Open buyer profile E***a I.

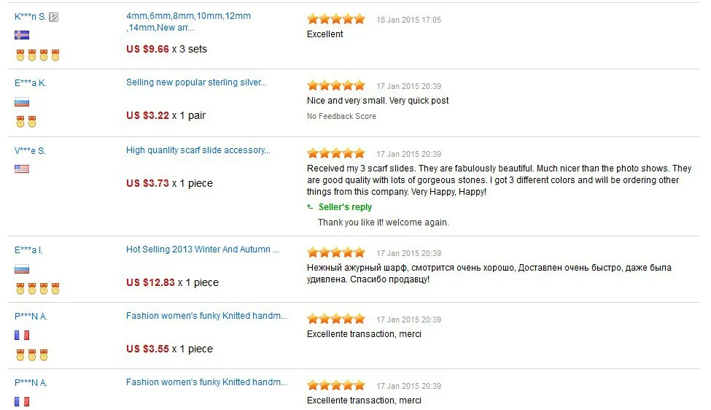tap(28, 250)
